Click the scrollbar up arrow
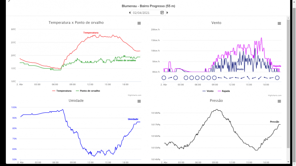Viewport: 296px width, 166px height. coord(288,18)
